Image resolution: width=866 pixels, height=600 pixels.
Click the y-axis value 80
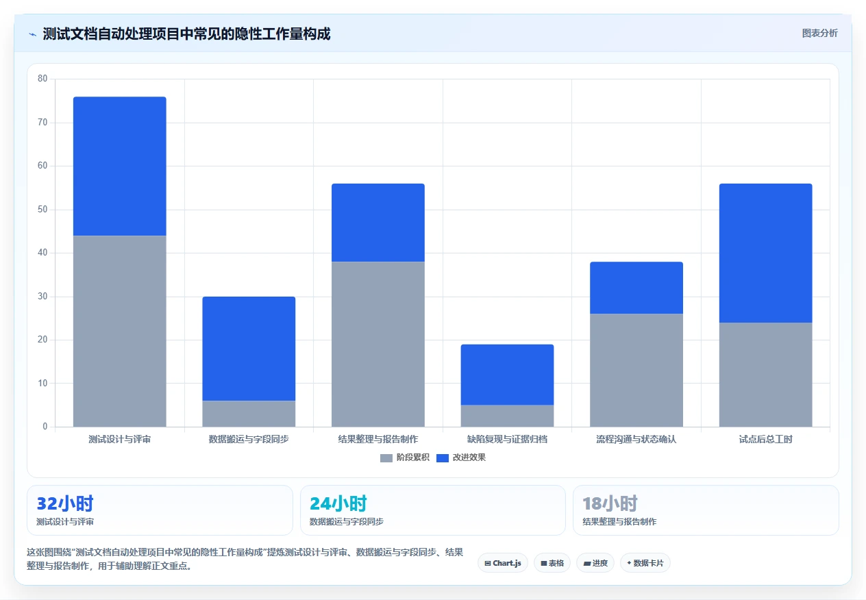(42, 79)
